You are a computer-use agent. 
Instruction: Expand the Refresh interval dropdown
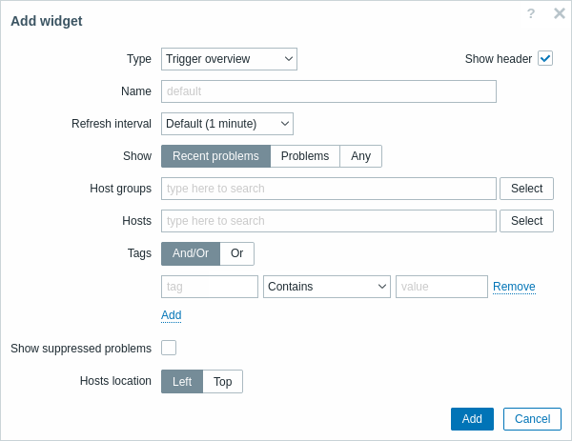point(227,124)
